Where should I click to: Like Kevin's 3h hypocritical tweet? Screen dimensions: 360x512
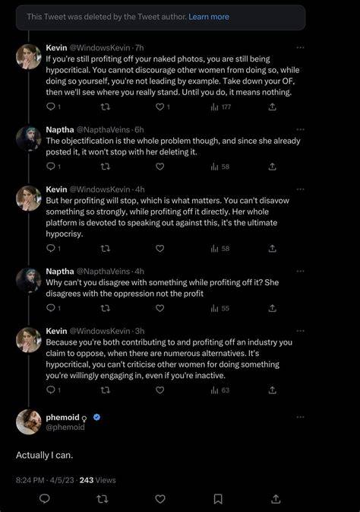point(159,390)
